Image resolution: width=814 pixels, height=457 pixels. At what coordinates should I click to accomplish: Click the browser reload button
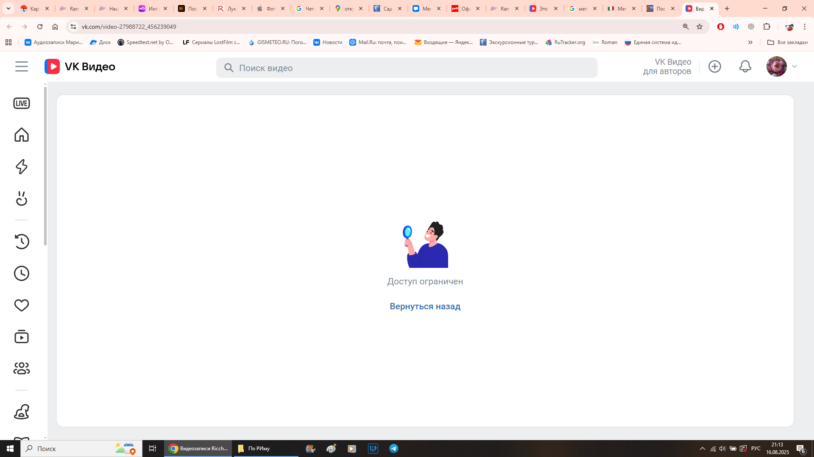click(x=40, y=27)
